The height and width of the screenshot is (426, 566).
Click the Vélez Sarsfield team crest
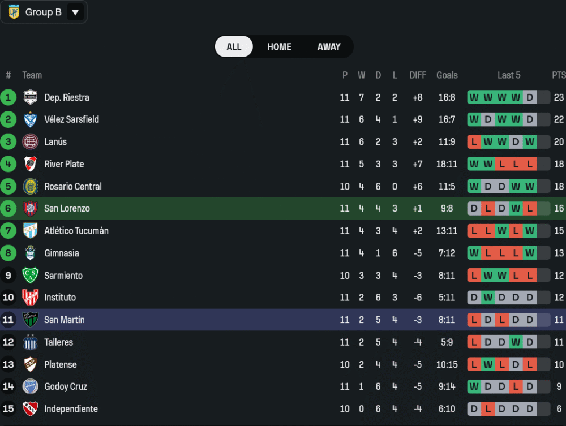(x=30, y=119)
